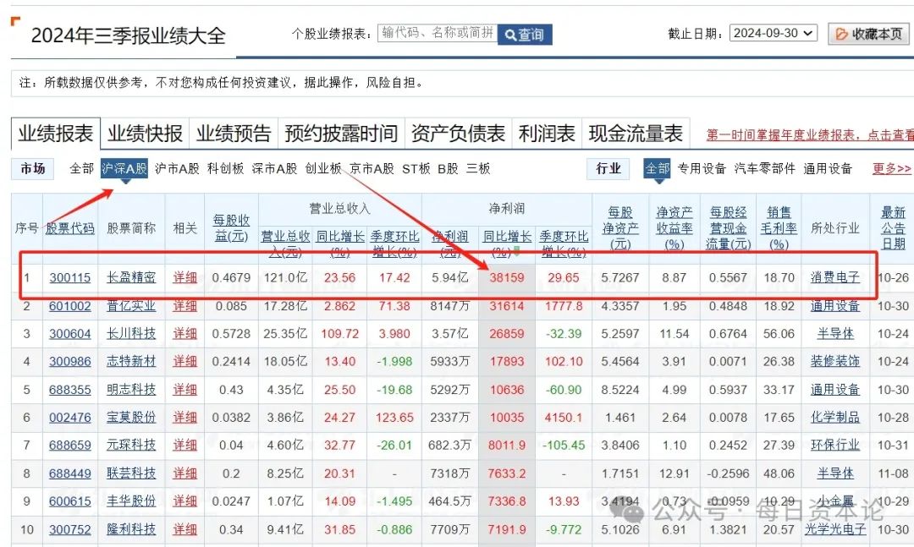Open the 志特新材 stock name link
914x547 pixels.
click(131, 362)
